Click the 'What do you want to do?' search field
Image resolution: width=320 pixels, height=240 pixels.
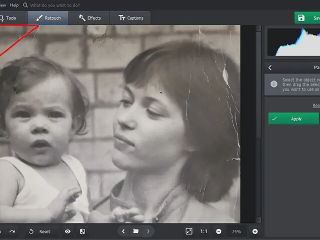pyautogui.click(x=55, y=5)
